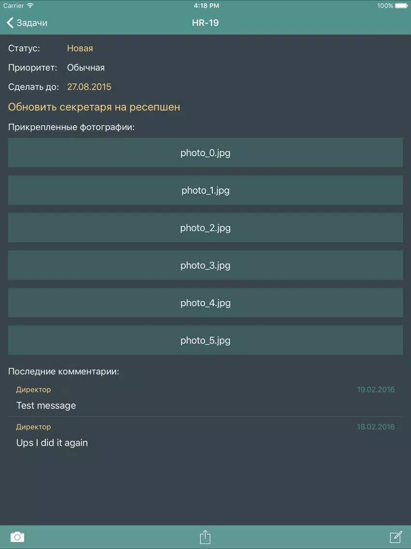Screen dimensions: 411x549
Task: Select the due date 27.08.2015
Action: click(x=89, y=87)
